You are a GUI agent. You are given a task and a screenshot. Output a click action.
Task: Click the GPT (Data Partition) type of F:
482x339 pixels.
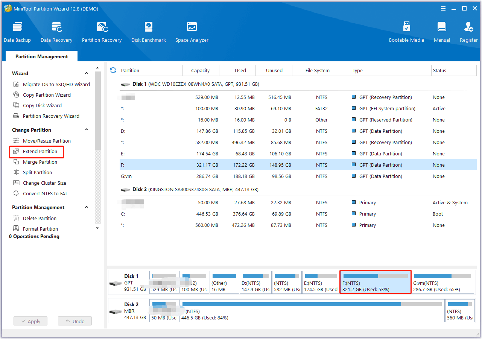pos(381,165)
